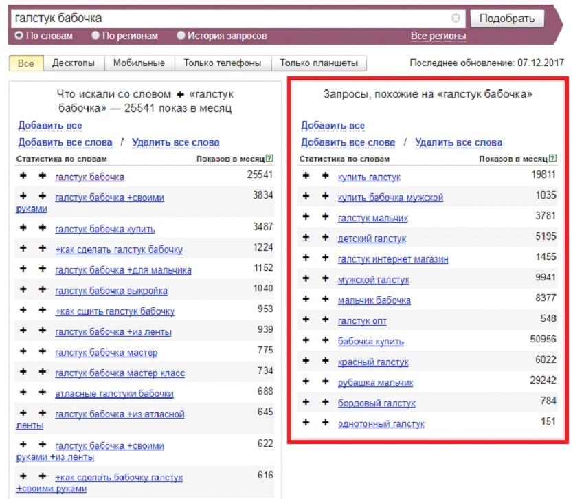This screenshot has width=573, height=499.
Task: Click left plus icon for 'купить галстук' row
Action: pos(306,175)
